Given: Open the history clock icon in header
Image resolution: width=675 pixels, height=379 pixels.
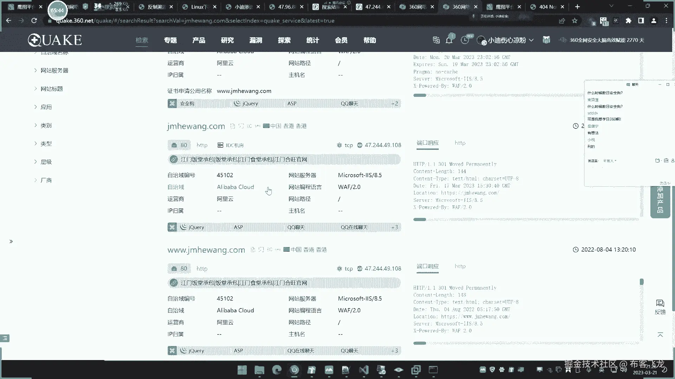Looking at the screenshot, I should [x=465, y=40].
